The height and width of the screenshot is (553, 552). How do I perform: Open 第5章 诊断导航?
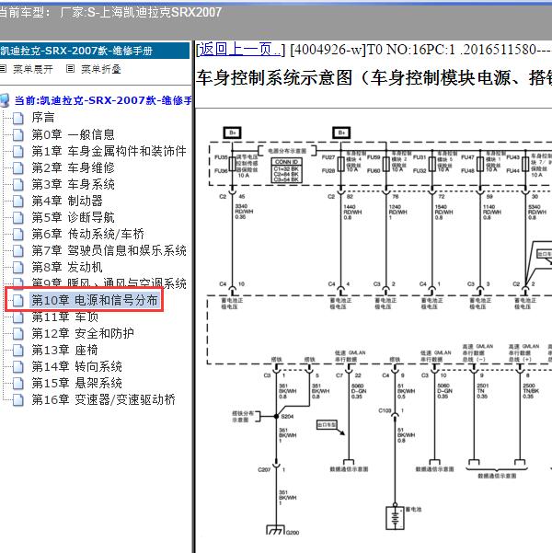click(x=73, y=217)
